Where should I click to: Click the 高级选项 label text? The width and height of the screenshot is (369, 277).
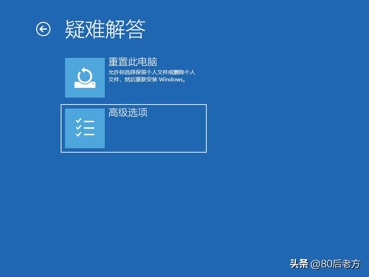(x=127, y=113)
